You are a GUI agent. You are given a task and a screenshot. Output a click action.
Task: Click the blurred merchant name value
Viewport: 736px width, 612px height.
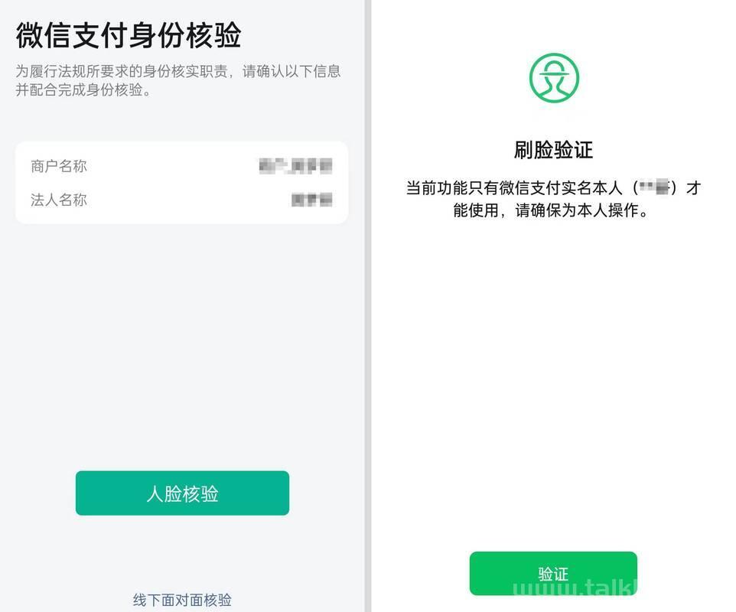click(295, 166)
